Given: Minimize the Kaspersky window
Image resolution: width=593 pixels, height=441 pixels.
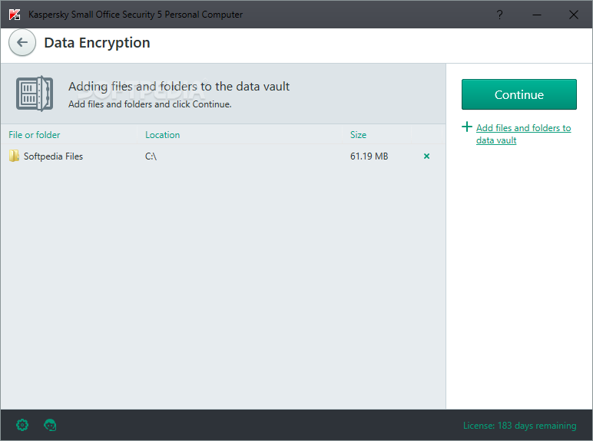Looking at the screenshot, I should 537,15.
